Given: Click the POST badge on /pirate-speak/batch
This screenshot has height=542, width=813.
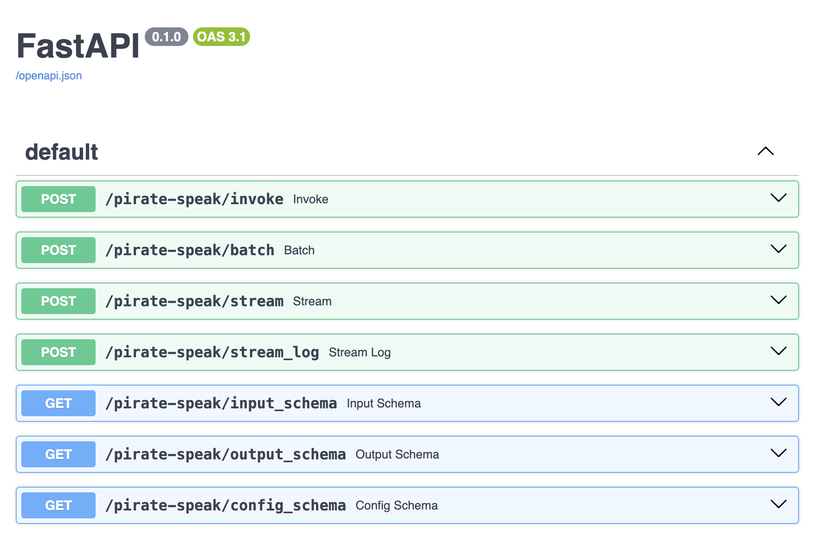Looking at the screenshot, I should click(58, 250).
